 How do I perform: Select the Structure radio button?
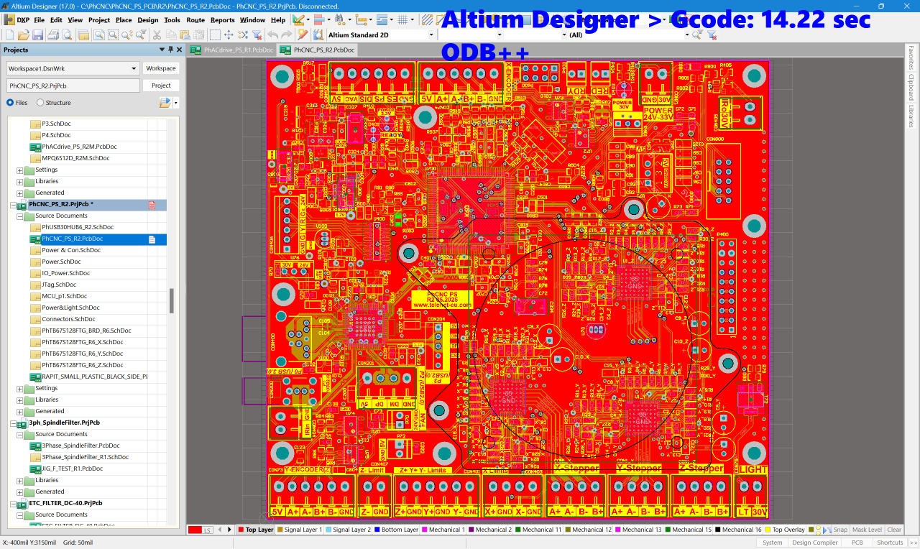pos(40,103)
